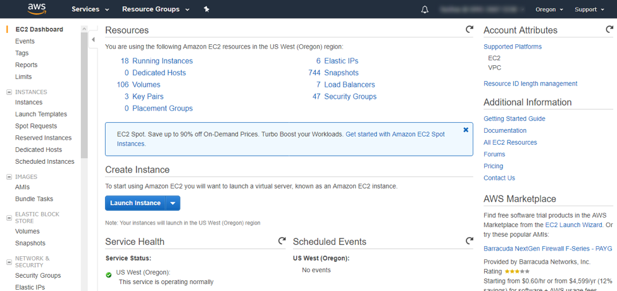Open the blurred account name dropdown
The image size is (617, 291).
(483, 9)
